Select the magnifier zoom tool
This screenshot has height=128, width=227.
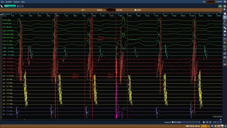(225, 10)
